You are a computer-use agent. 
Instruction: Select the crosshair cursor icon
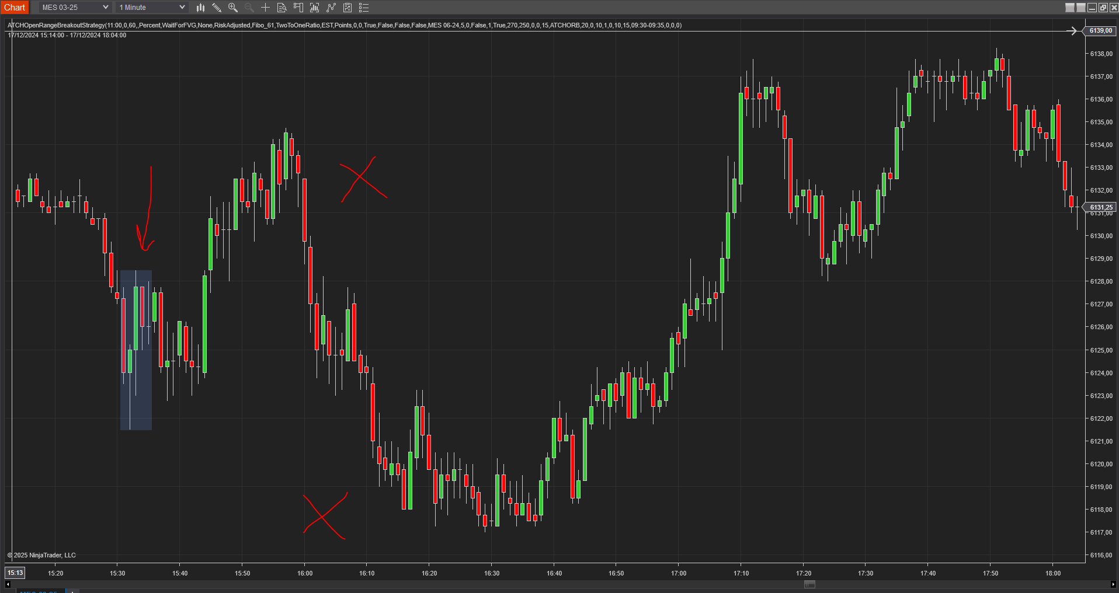[265, 8]
